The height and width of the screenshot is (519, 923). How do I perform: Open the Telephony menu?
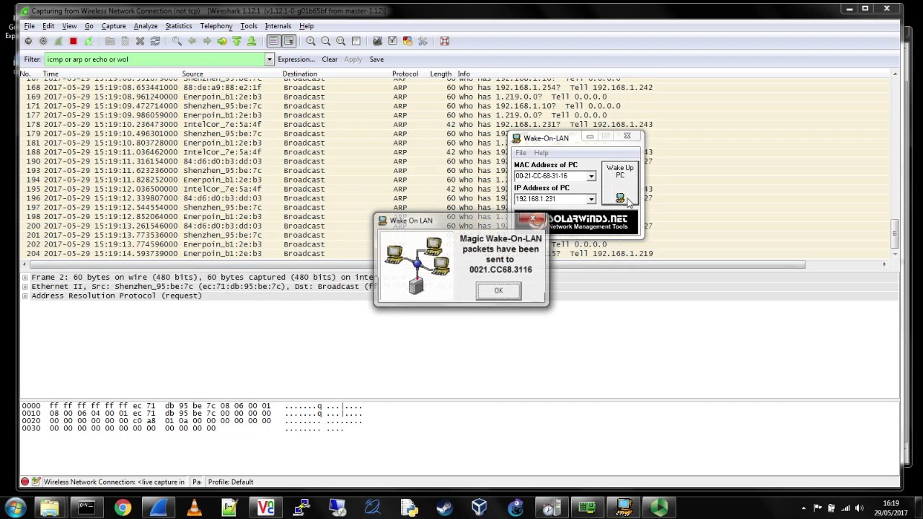click(x=216, y=26)
